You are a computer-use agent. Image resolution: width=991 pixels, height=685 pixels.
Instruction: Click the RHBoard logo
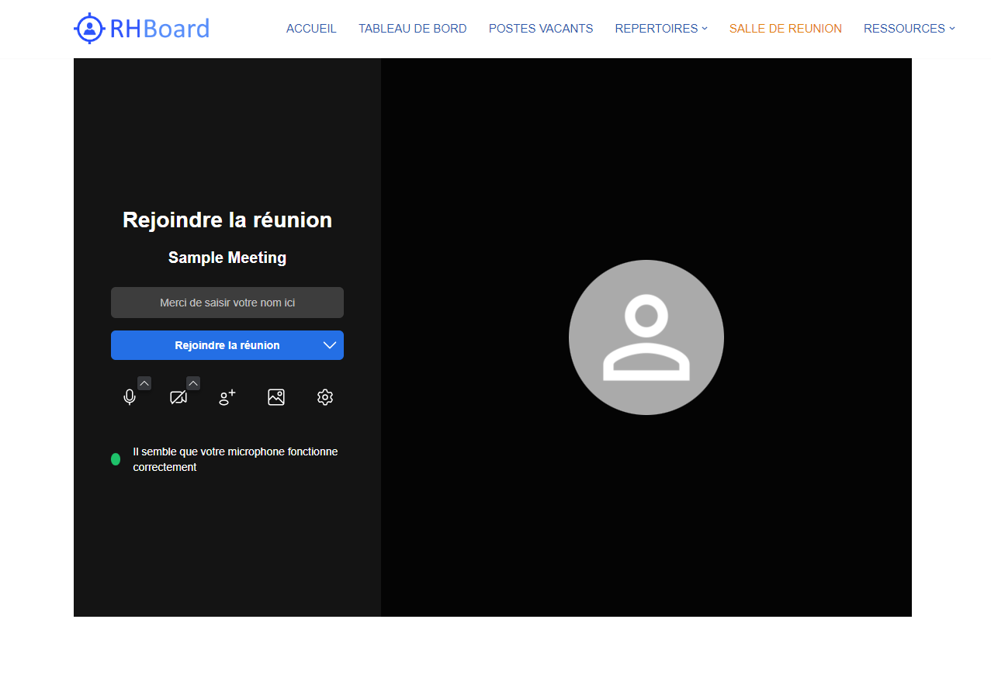tap(142, 29)
